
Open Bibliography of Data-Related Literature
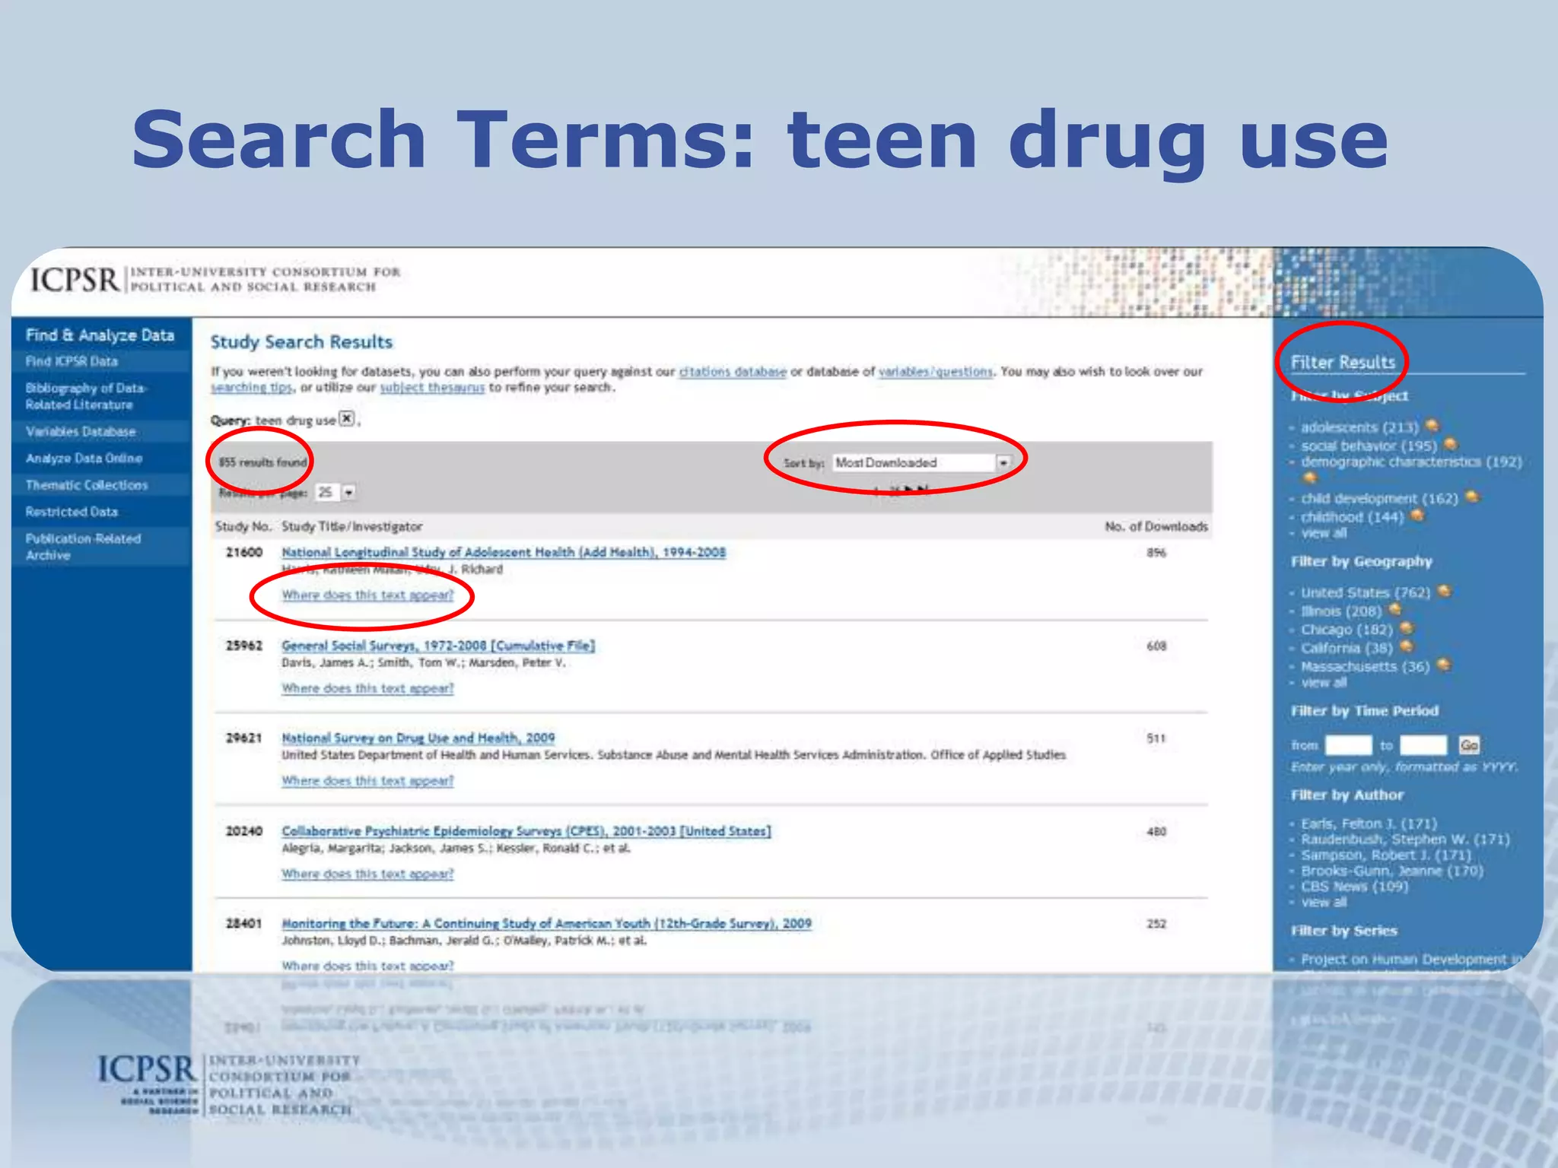tap(86, 396)
